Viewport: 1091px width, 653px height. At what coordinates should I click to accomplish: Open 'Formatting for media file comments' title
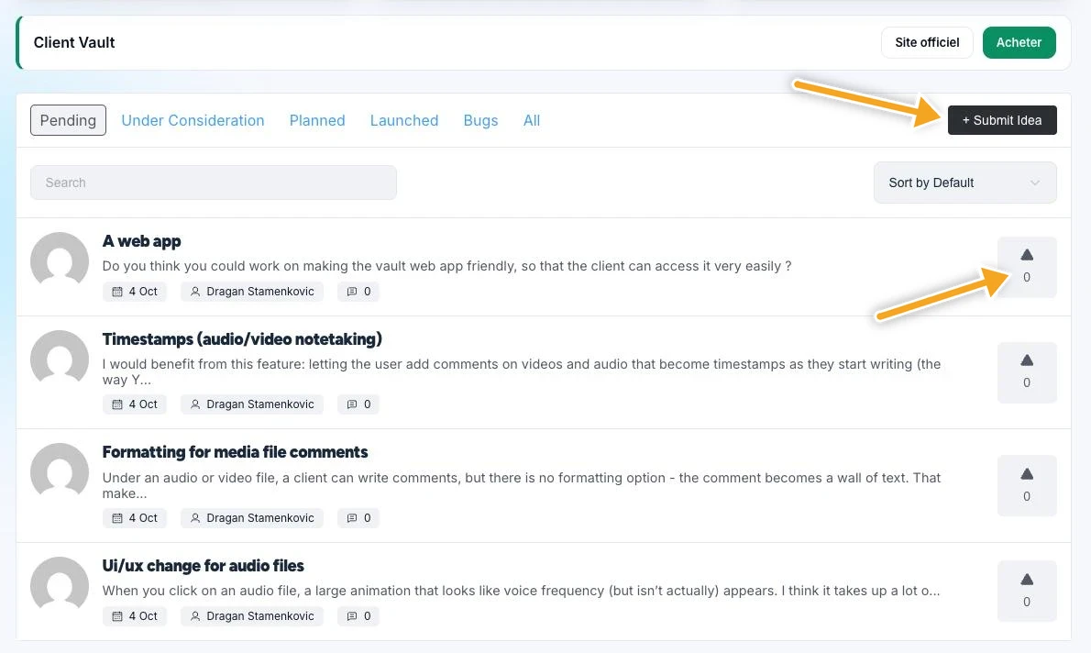(x=236, y=452)
